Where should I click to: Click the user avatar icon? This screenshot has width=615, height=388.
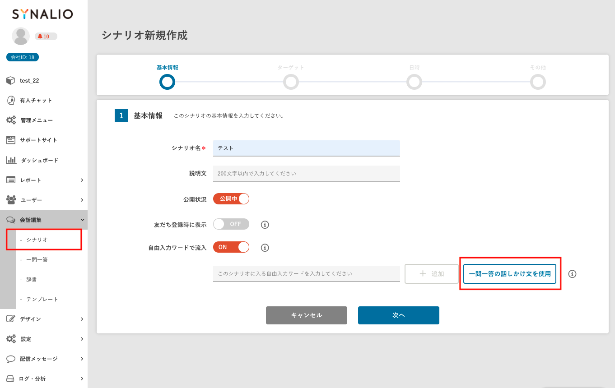(x=21, y=36)
